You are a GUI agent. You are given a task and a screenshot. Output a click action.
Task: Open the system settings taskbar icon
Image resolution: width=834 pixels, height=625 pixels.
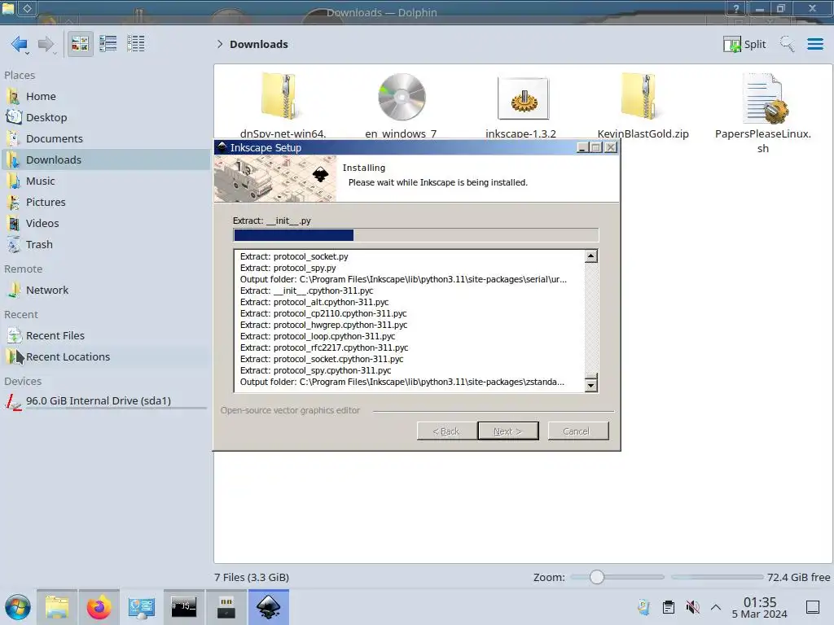142,607
